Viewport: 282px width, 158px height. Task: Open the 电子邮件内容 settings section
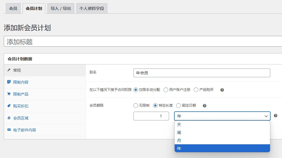(45, 130)
